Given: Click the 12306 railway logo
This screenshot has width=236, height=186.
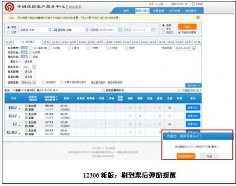Looking at the screenshot, I should click(9, 7).
